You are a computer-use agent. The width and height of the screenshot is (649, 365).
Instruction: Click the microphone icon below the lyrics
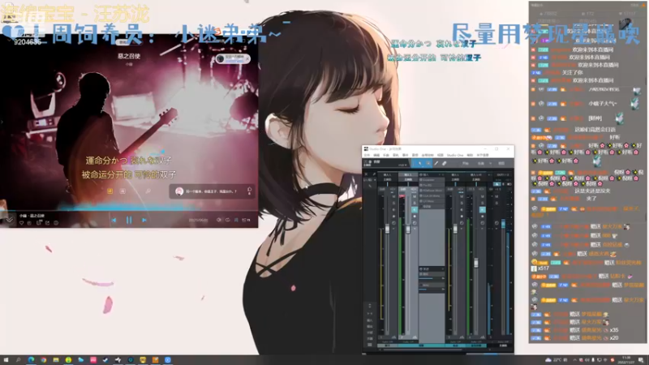pos(148,191)
